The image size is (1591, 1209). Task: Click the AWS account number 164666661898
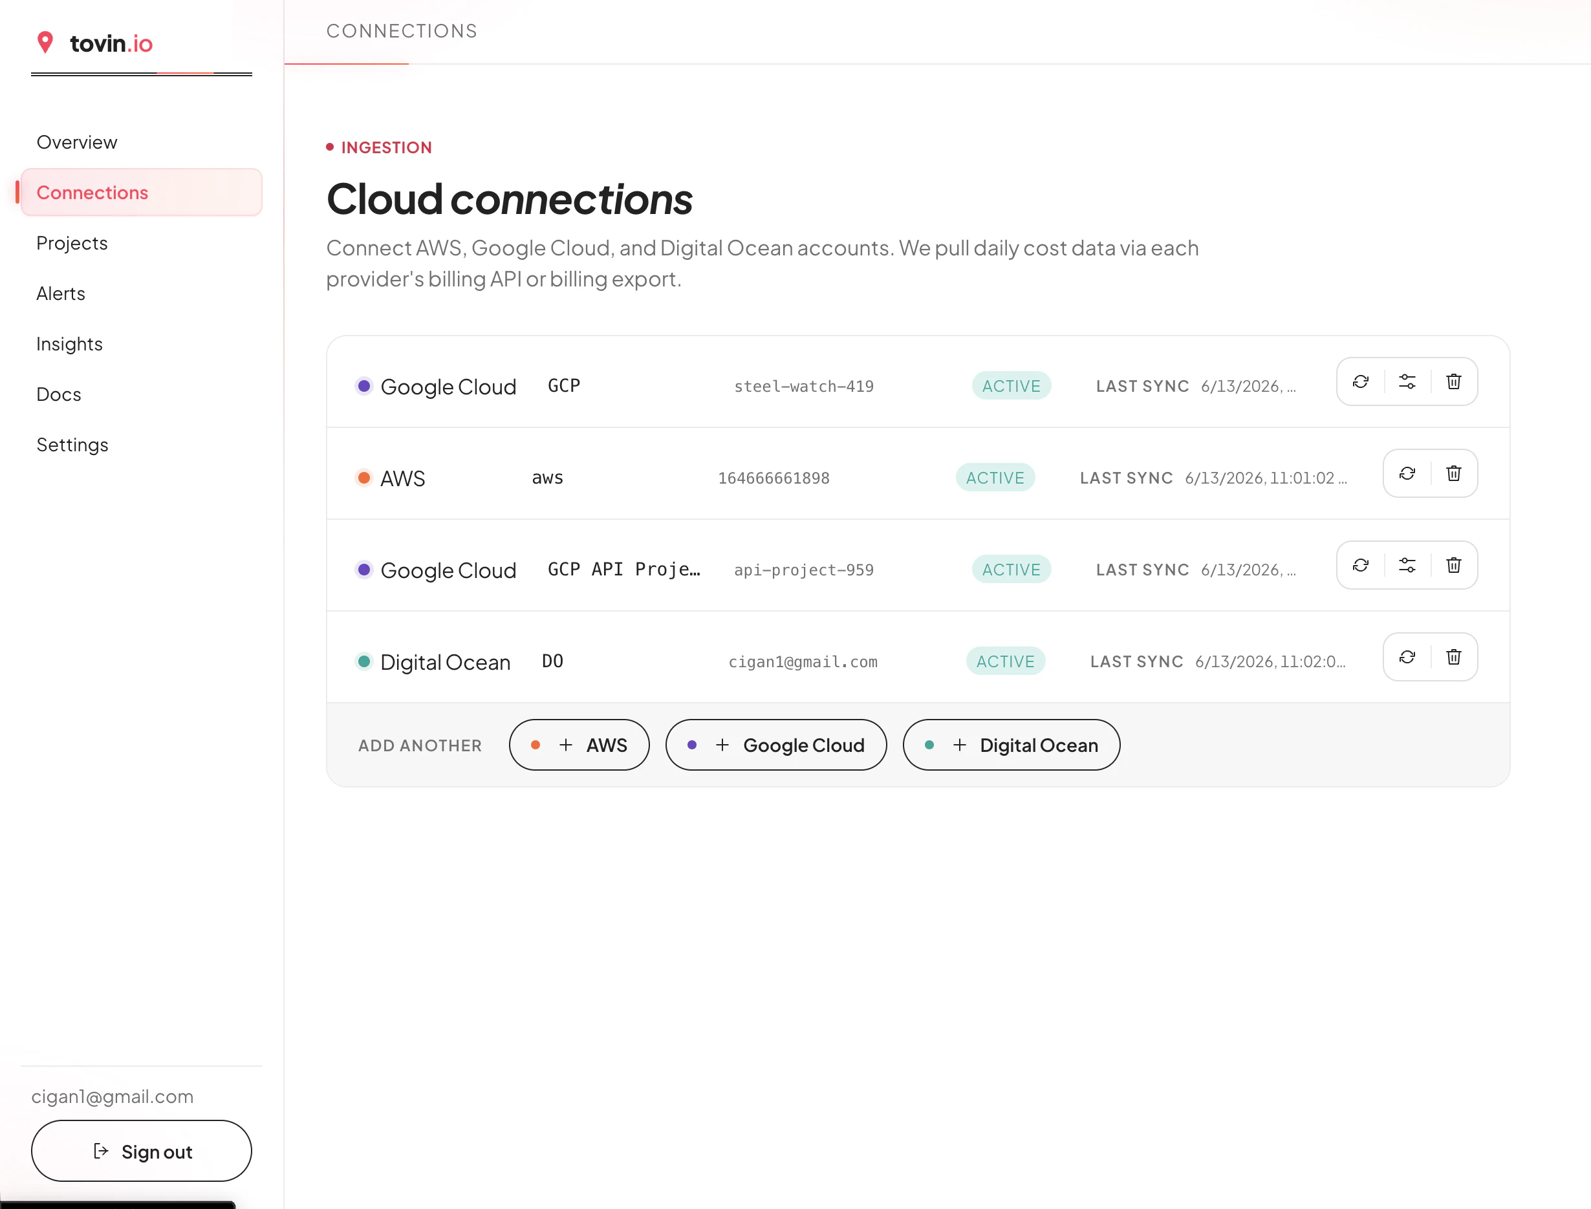click(x=773, y=478)
